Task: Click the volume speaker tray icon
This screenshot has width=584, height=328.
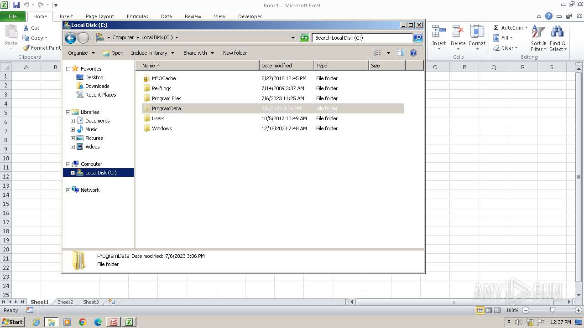Action: pyautogui.click(x=519, y=322)
